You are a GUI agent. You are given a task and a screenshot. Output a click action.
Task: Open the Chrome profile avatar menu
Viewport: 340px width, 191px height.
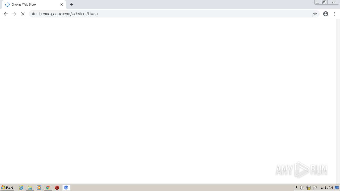[326, 14]
